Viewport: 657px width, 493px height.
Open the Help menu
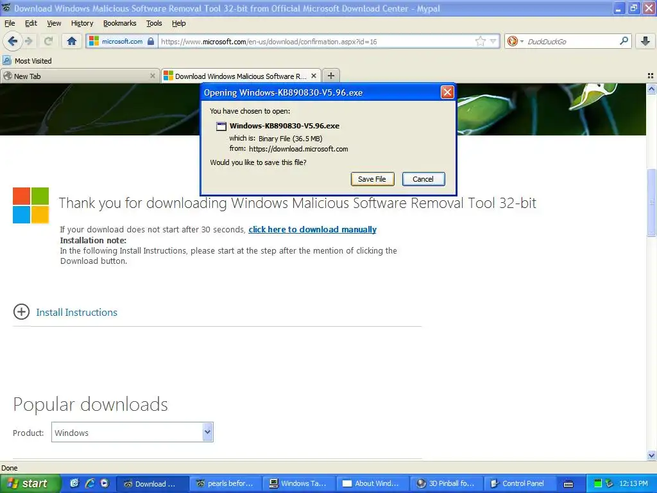pos(178,23)
